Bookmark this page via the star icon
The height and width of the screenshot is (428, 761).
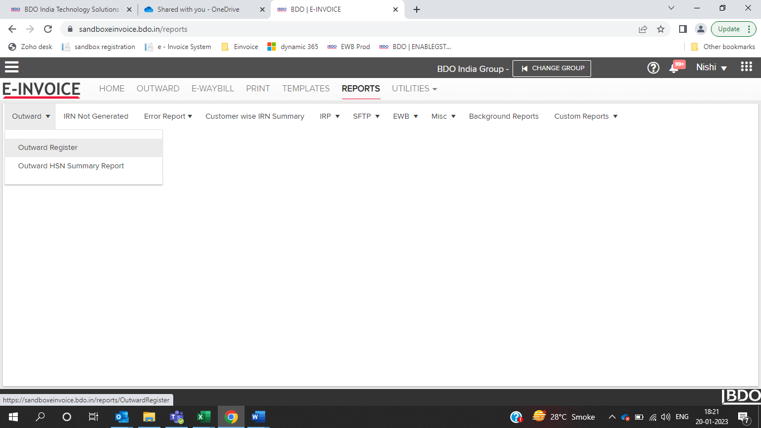tap(661, 28)
